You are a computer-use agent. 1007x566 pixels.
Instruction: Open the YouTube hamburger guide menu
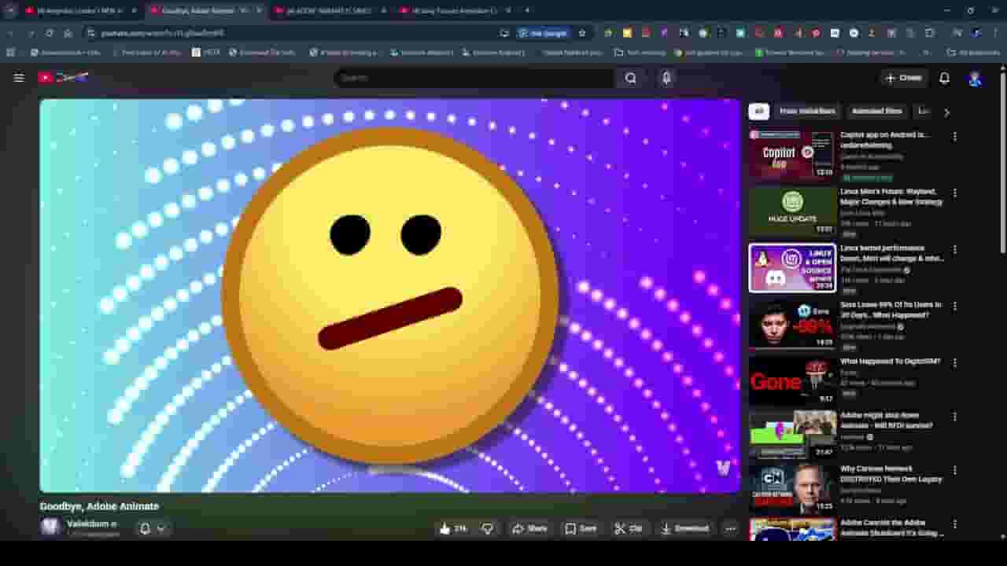click(x=19, y=78)
